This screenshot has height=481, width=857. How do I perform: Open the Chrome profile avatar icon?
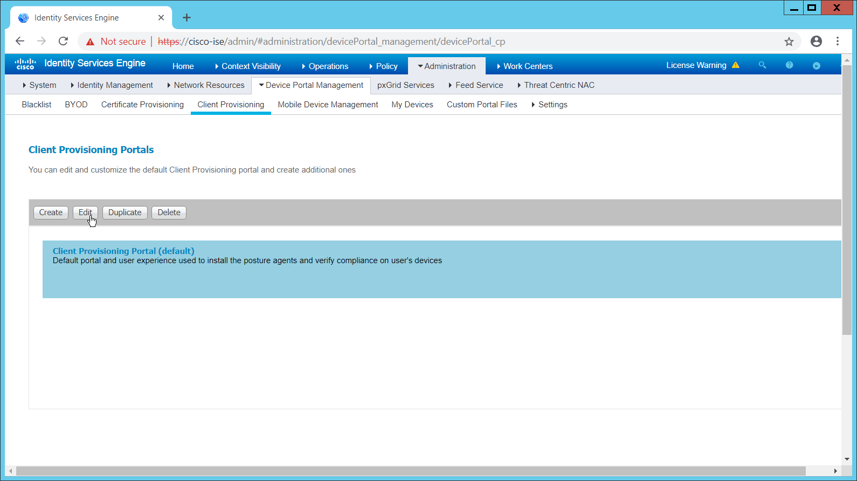[x=816, y=42]
